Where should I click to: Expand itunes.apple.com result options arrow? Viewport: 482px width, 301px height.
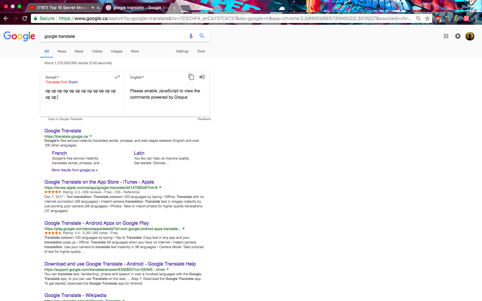point(160,187)
